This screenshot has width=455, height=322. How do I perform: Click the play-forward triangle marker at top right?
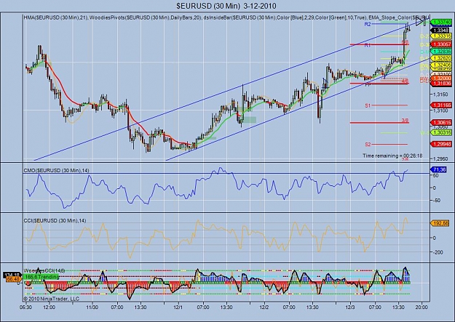(x=419, y=22)
